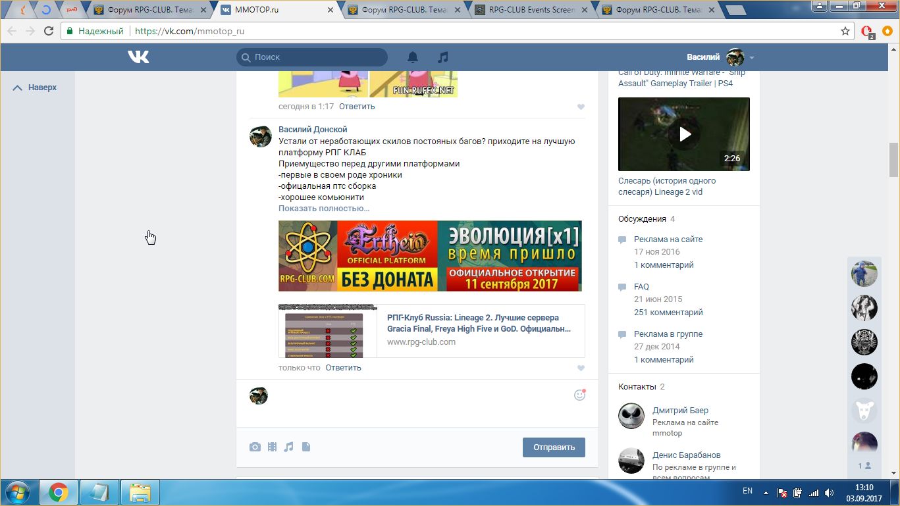The image size is (900, 506).
Task: Open the music note player icon
Action: pos(443,57)
